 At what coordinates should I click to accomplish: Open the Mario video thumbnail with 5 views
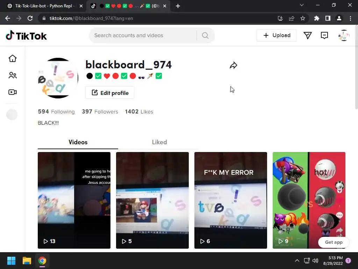pos(152,200)
